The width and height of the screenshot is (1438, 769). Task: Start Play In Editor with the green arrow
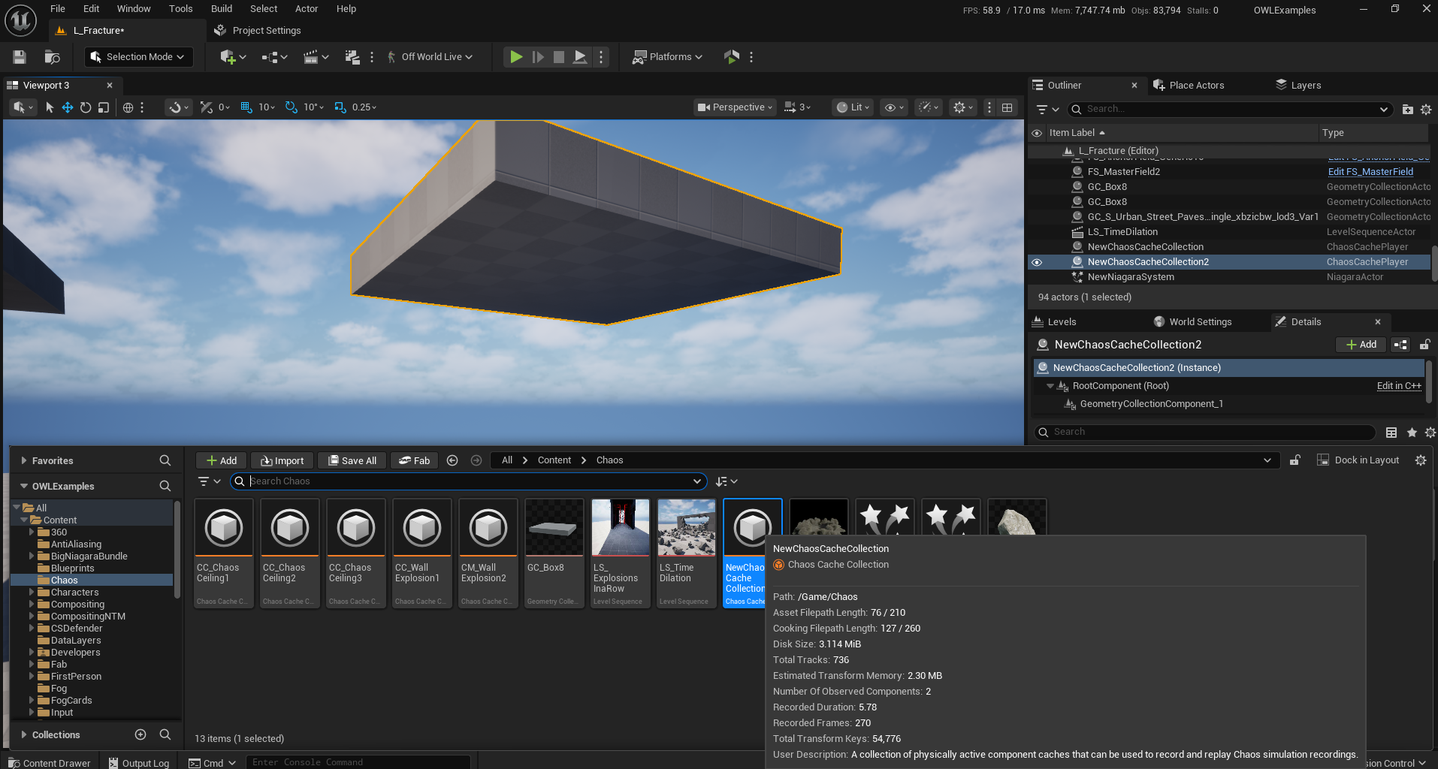(x=516, y=57)
